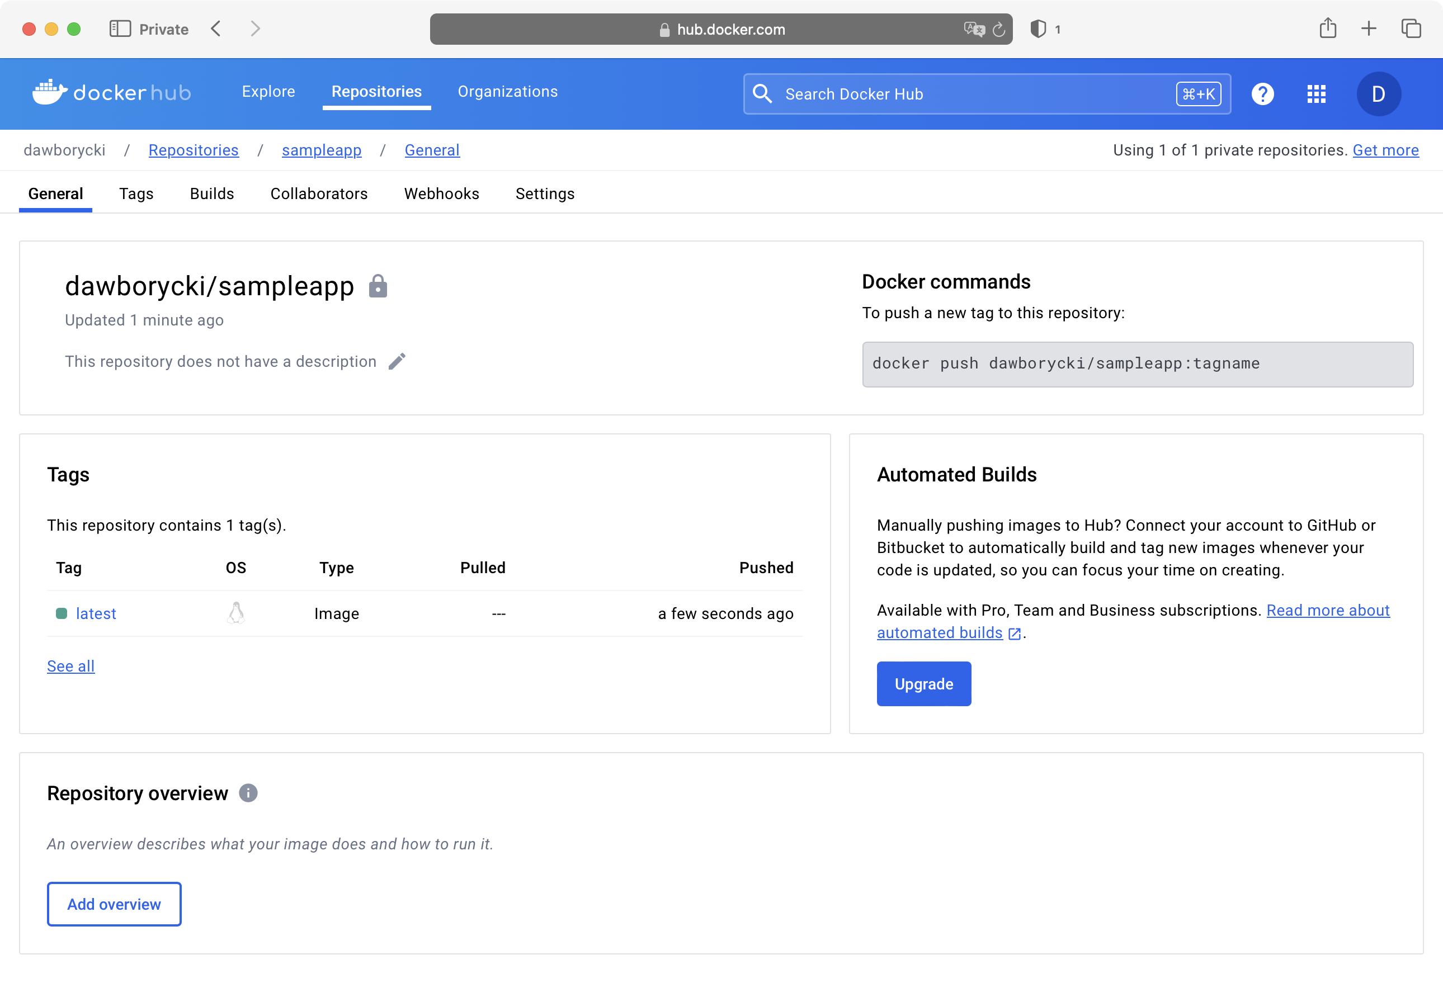Click the Pulled column header
The image size is (1443, 983).
[483, 567]
